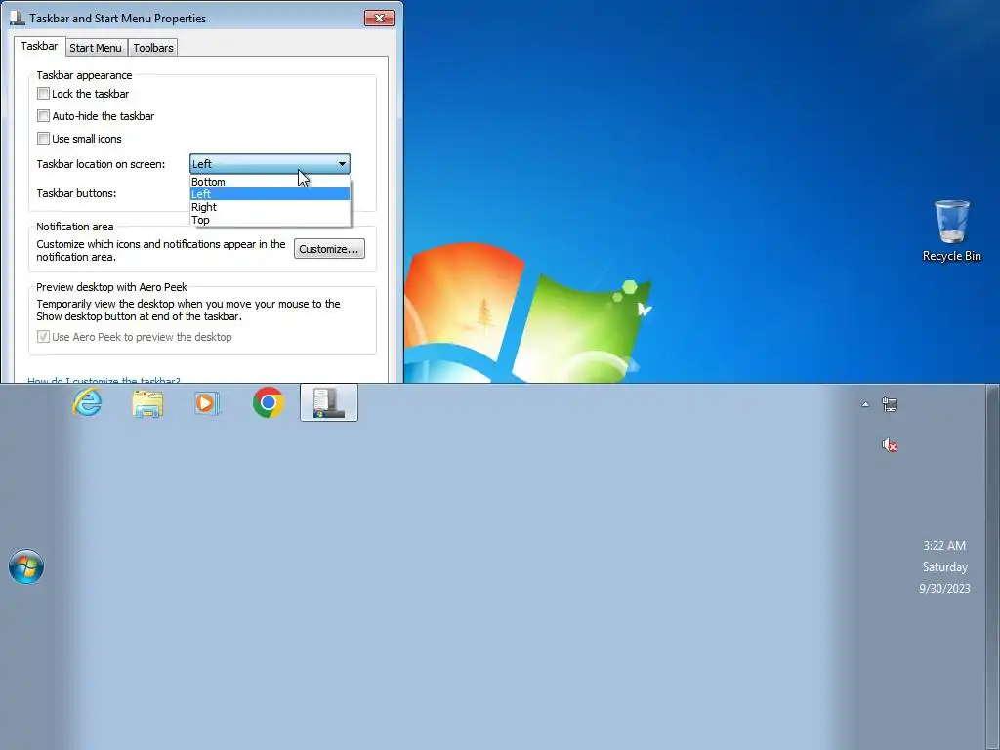This screenshot has height=750, width=1000.
Task: Close the Taskbar and Start Menu Properties dialog
Action: pos(379,18)
